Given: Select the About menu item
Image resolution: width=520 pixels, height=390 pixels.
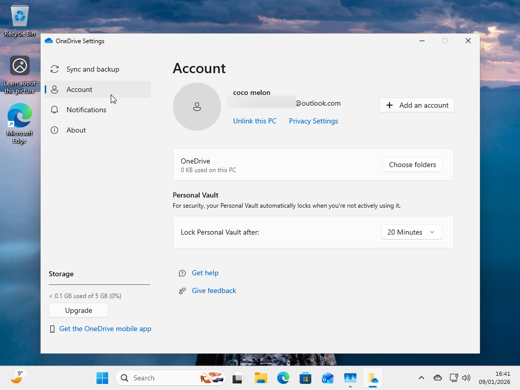Looking at the screenshot, I should point(76,130).
